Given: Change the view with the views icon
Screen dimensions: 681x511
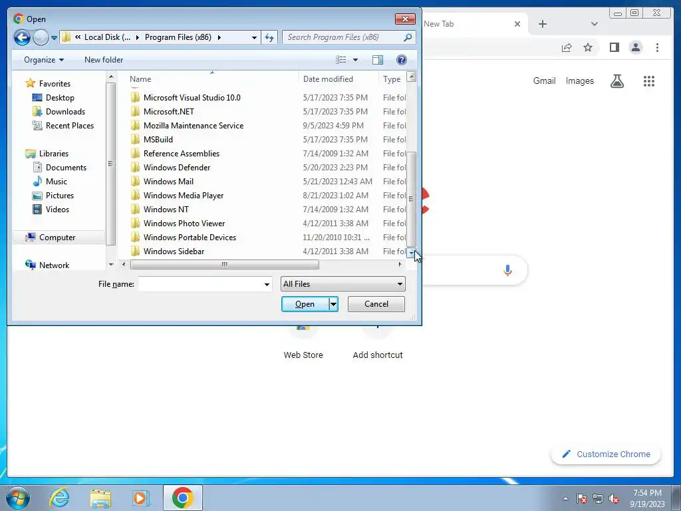Looking at the screenshot, I should point(341,60).
